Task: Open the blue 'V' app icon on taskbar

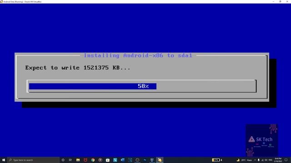Action: pyautogui.click(x=130, y=160)
